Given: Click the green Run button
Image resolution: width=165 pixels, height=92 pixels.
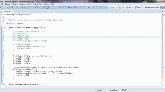Looking at the screenshot, I should 64,7.
